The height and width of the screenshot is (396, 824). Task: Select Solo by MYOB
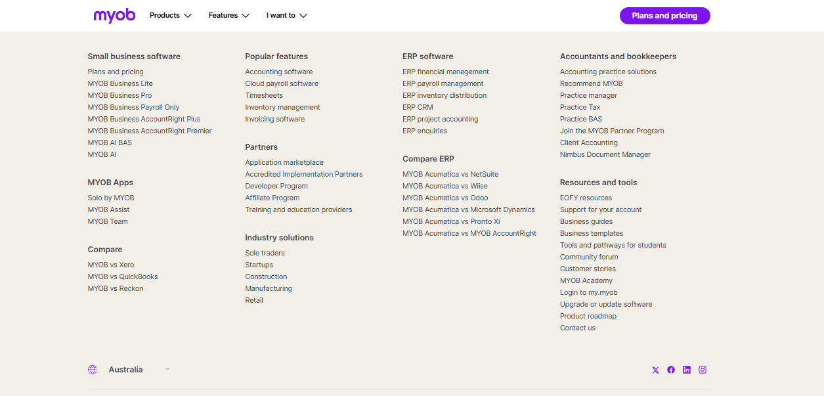click(110, 197)
